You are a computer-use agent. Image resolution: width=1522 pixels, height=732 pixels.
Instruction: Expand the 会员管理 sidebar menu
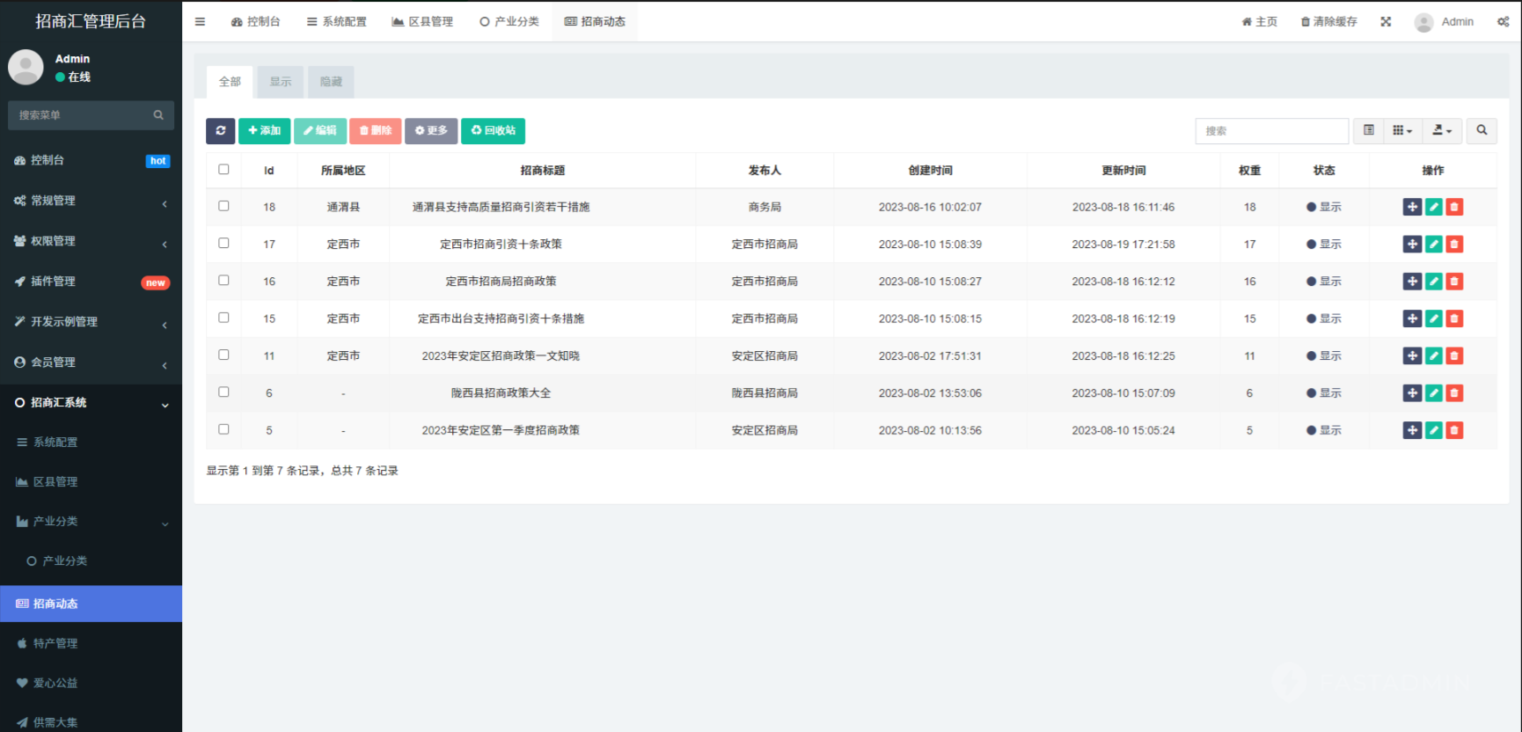91,362
